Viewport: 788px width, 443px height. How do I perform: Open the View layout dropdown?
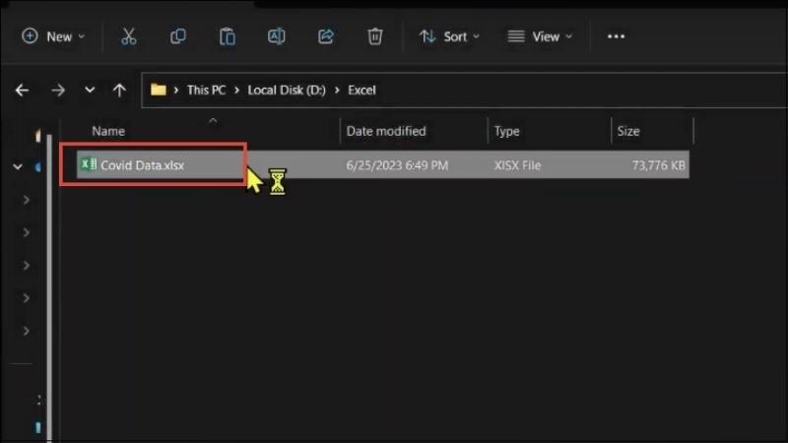pos(540,36)
